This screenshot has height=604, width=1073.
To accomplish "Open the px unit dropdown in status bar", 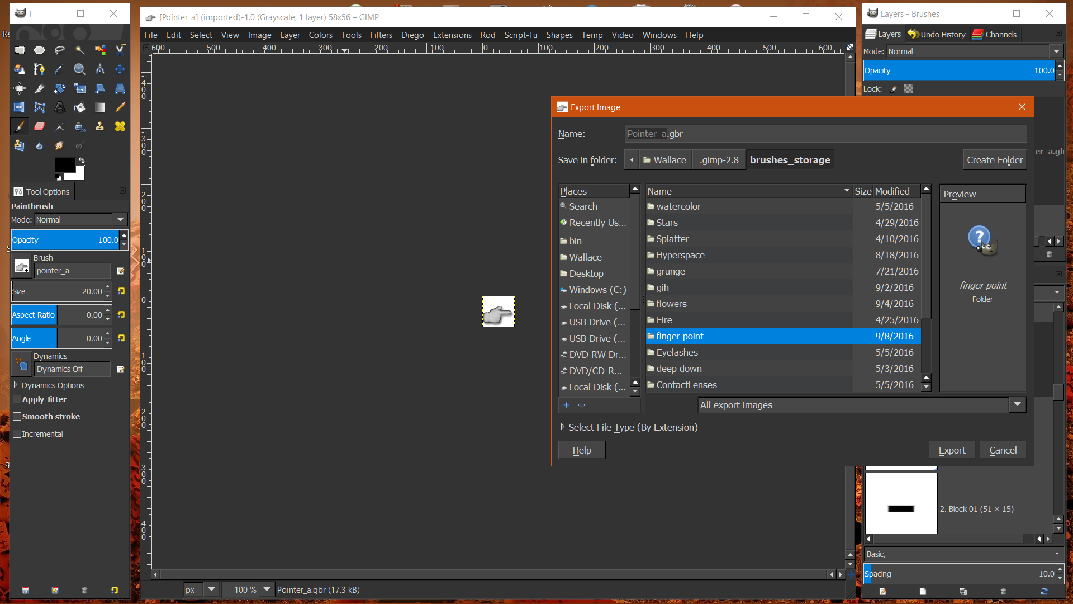I will click(x=211, y=589).
